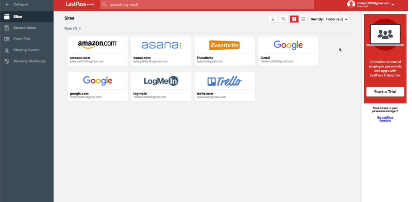Viewport: 412px width, 202px height.
Task: Open the amazon.com site tile logo
Action: (x=97, y=44)
